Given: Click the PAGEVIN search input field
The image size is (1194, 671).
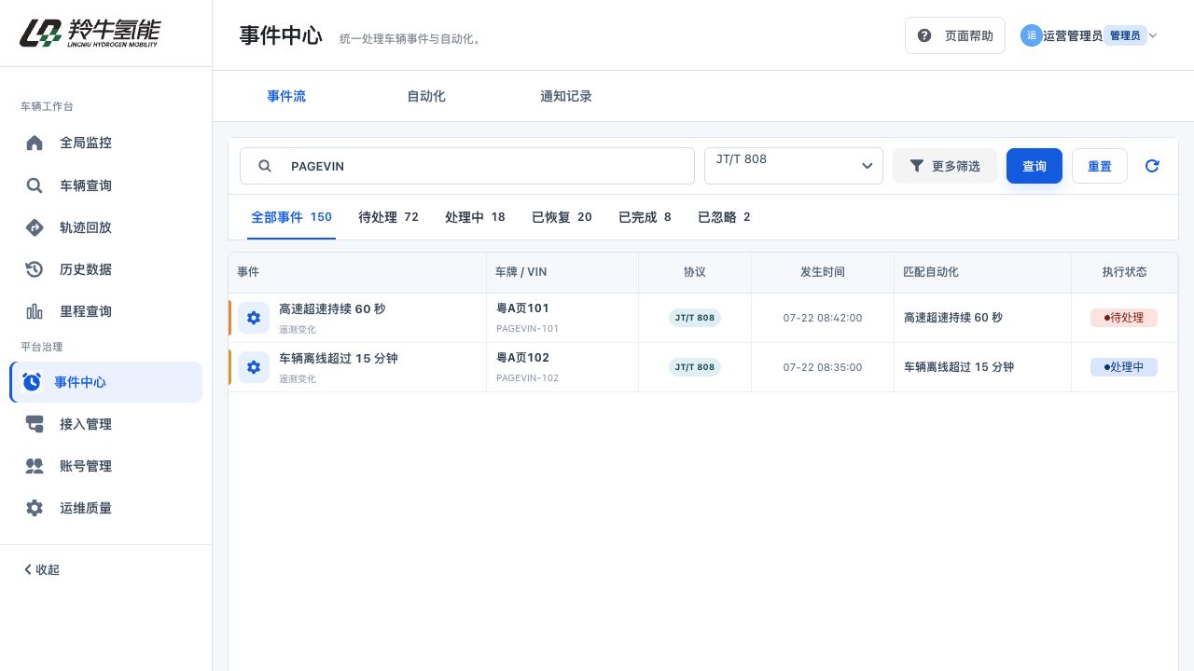Looking at the screenshot, I should (x=467, y=166).
